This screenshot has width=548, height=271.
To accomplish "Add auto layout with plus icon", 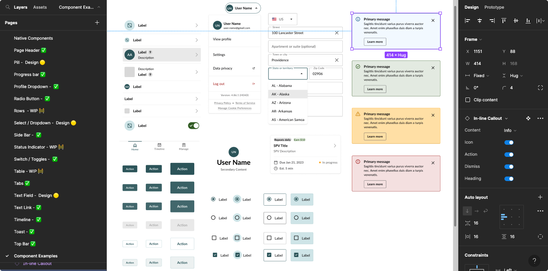I will click(540, 197).
